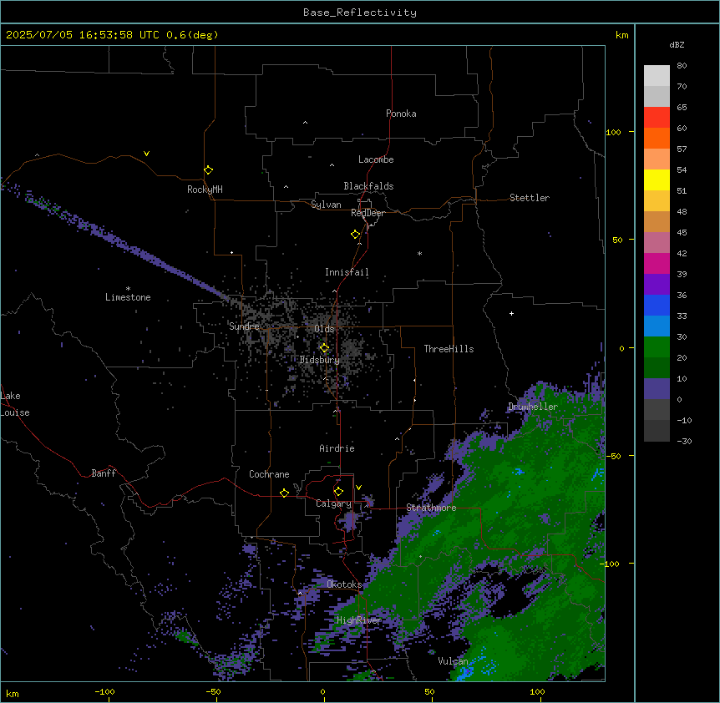Select the Lake Louise label

tap(15, 404)
